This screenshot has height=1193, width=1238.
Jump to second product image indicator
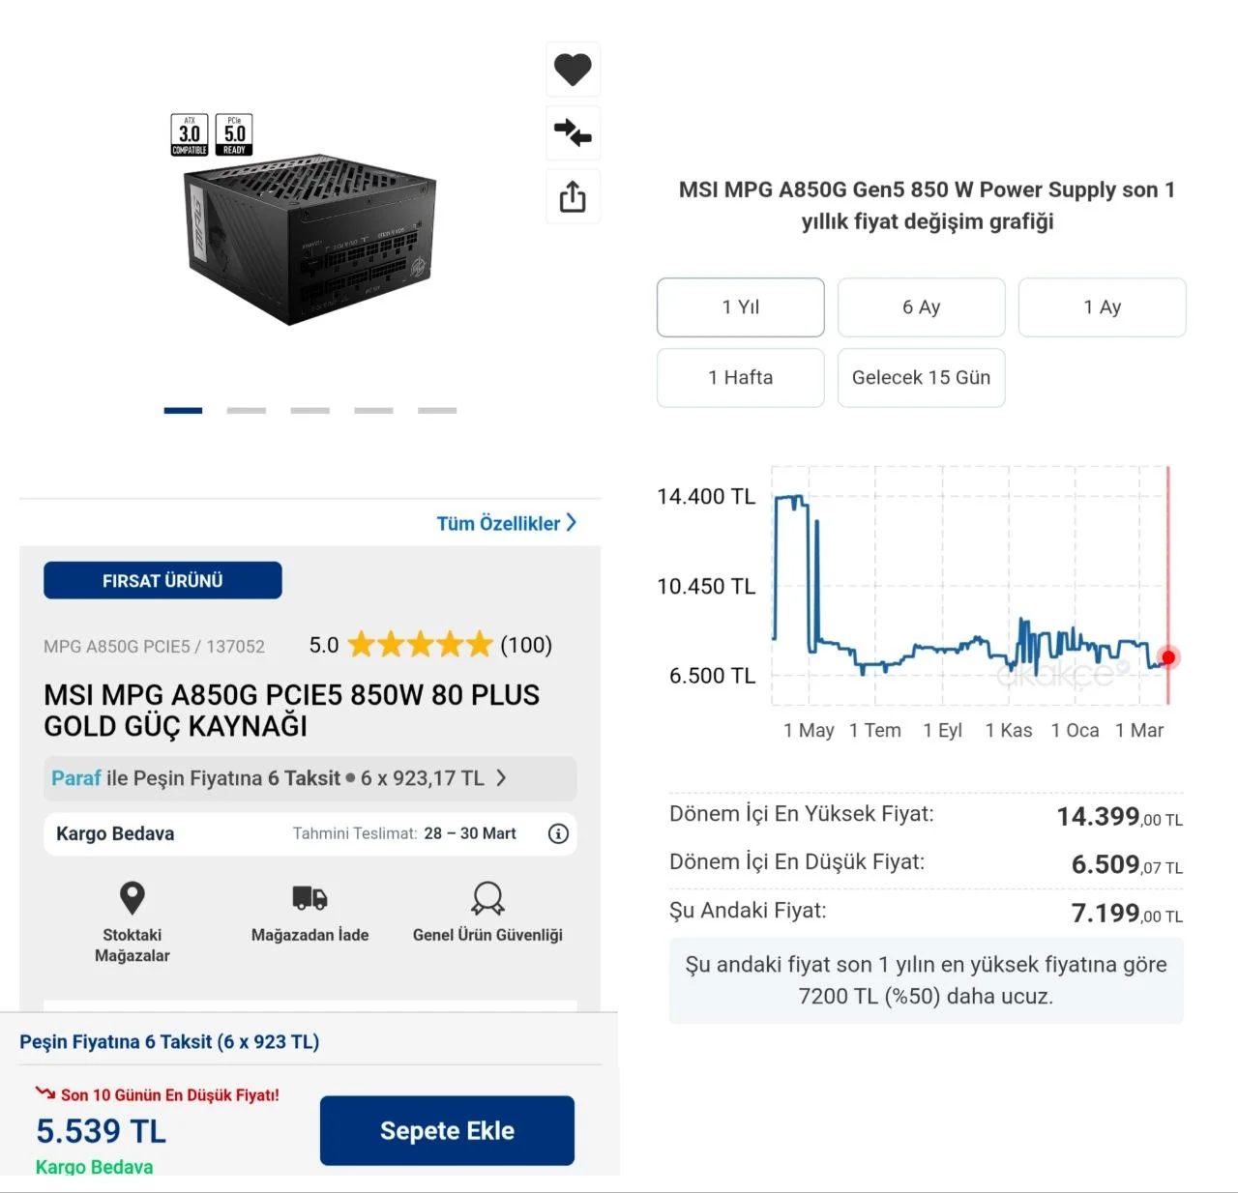247,411
